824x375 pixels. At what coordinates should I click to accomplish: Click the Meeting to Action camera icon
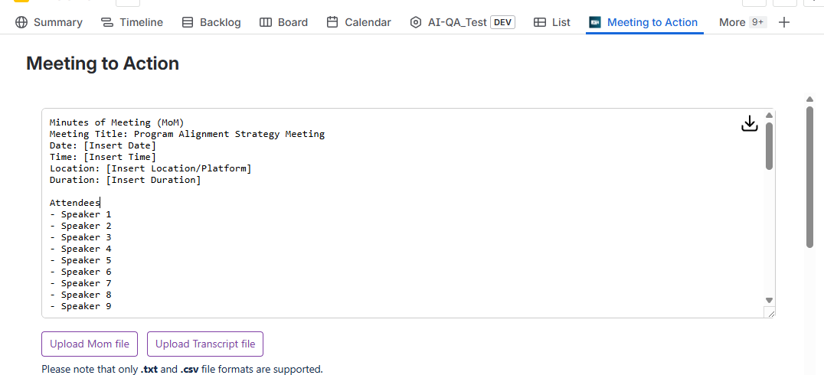tap(595, 22)
